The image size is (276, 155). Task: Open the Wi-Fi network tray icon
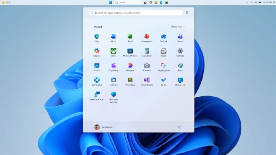coord(251,2)
